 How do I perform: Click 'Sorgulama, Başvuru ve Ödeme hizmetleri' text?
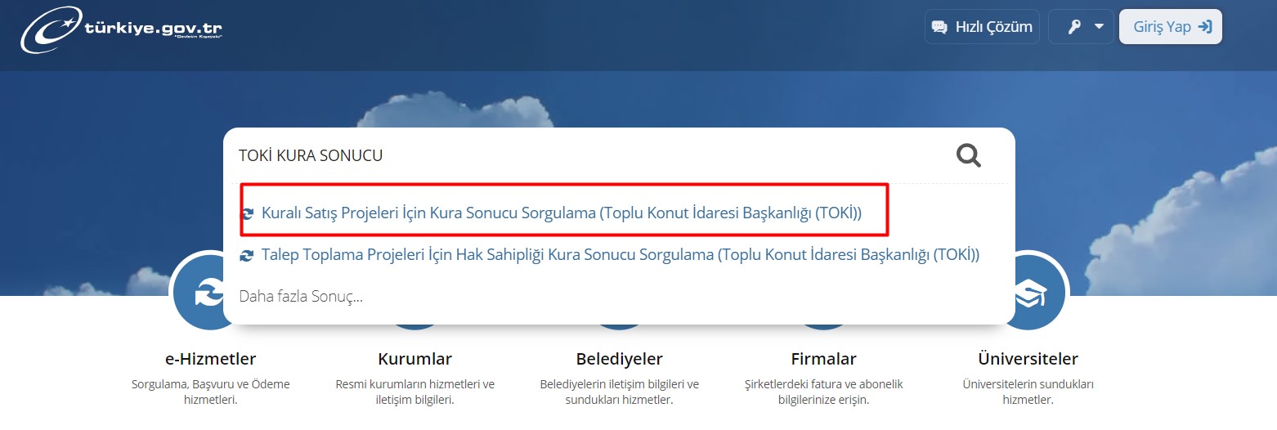click(211, 392)
